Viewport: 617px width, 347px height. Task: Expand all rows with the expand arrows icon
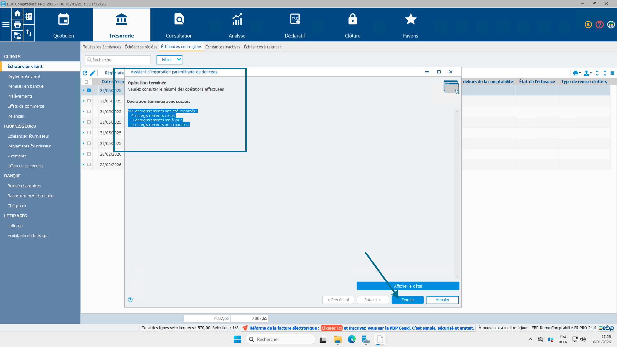[597, 73]
